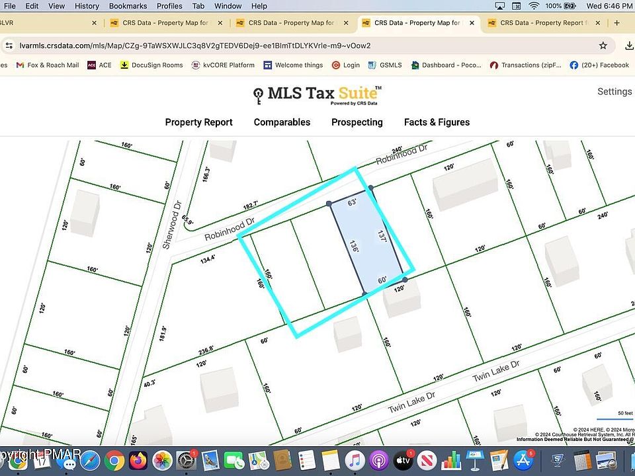Open the App Store from the dock
The width and height of the screenshot is (635, 476).
(x=523, y=459)
